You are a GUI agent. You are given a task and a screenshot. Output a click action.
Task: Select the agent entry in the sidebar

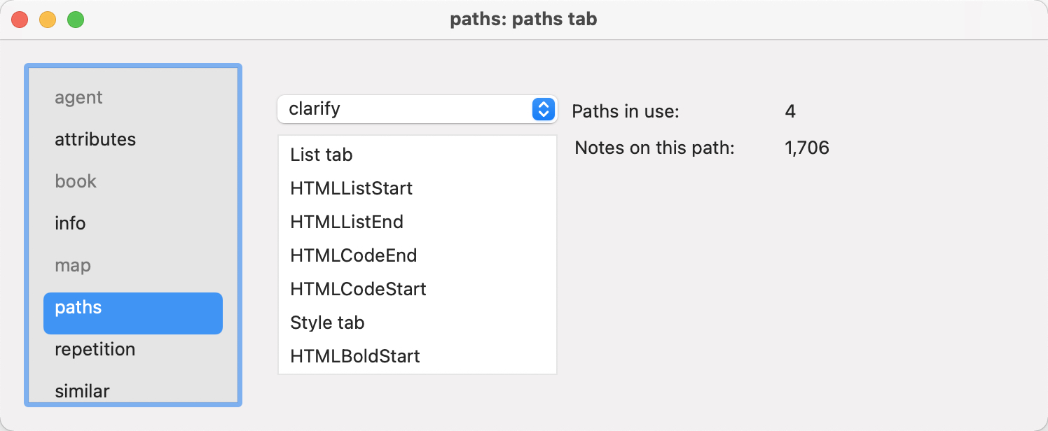[x=78, y=97]
